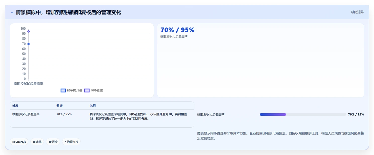Toggle the 仅审批开通 legend item
The image size is (374, 155).
[71, 90]
